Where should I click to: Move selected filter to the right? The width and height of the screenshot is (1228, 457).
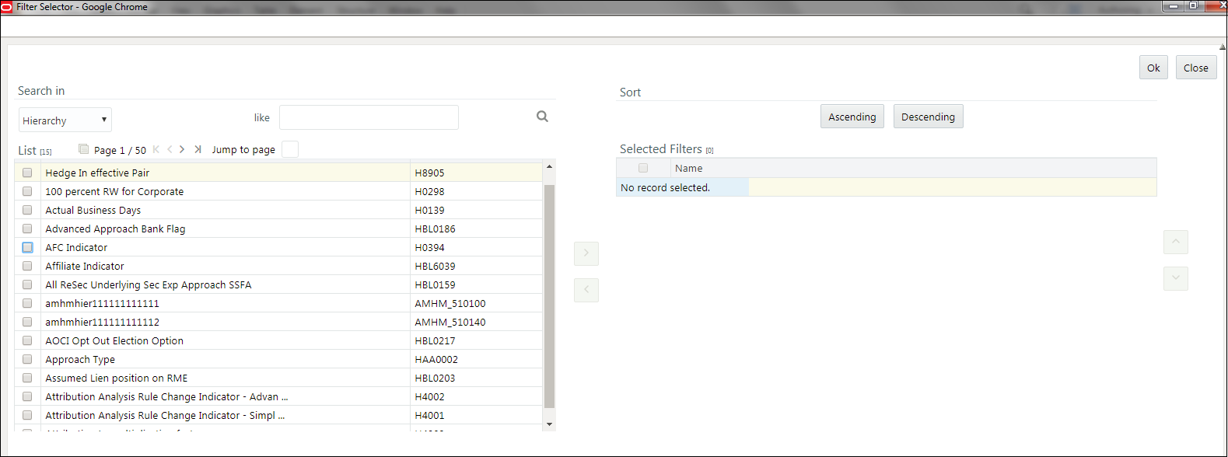point(586,253)
